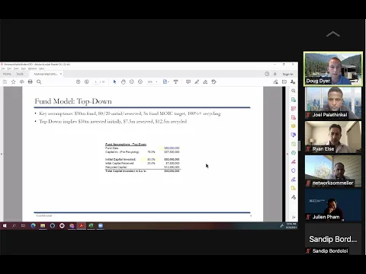Click the yellow Comment tool in right pane
366x274 pixels.
point(294,126)
